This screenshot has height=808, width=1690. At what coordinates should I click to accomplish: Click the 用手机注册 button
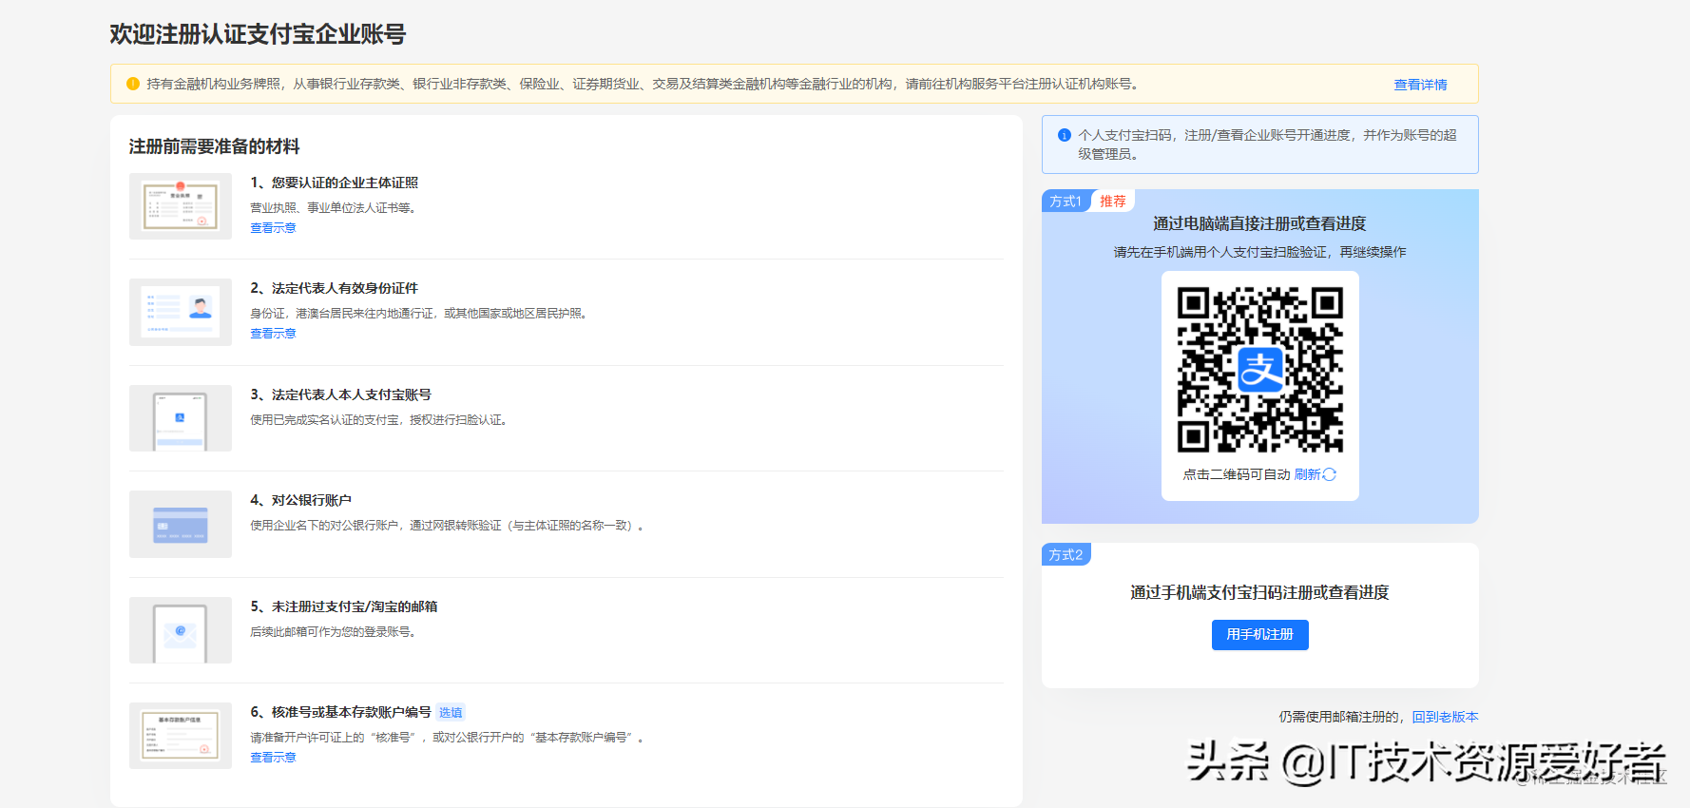pyautogui.click(x=1260, y=635)
